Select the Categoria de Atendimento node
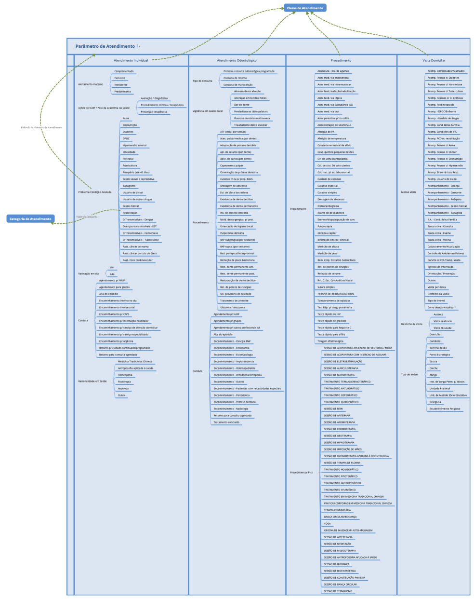 [31, 218]
